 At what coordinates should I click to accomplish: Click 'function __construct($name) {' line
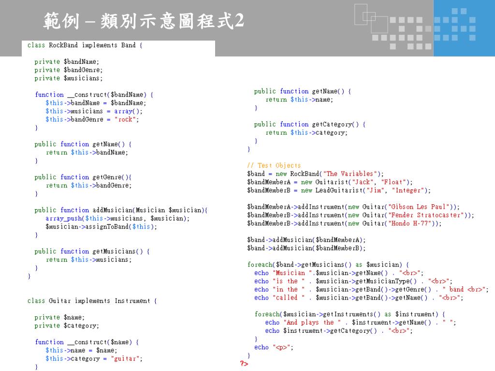coord(87,342)
